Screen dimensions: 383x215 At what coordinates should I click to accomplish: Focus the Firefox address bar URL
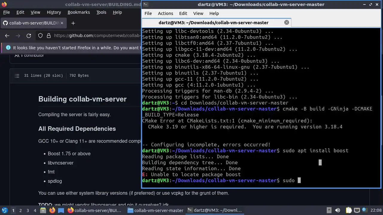[97, 36]
